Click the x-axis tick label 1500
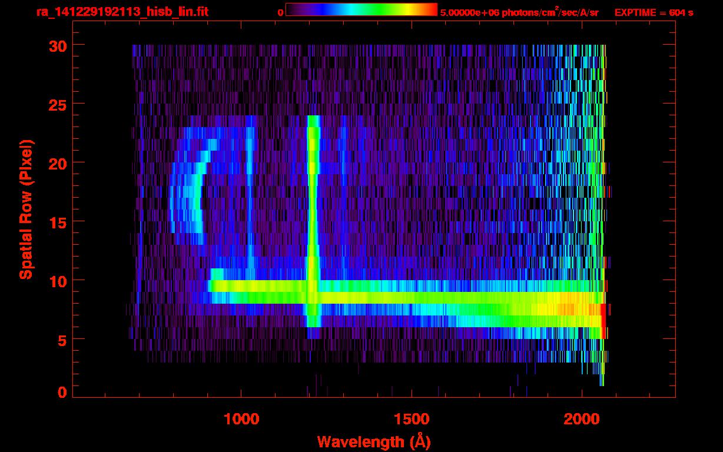Screen dimensions: 723x452 [x=412, y=419]
